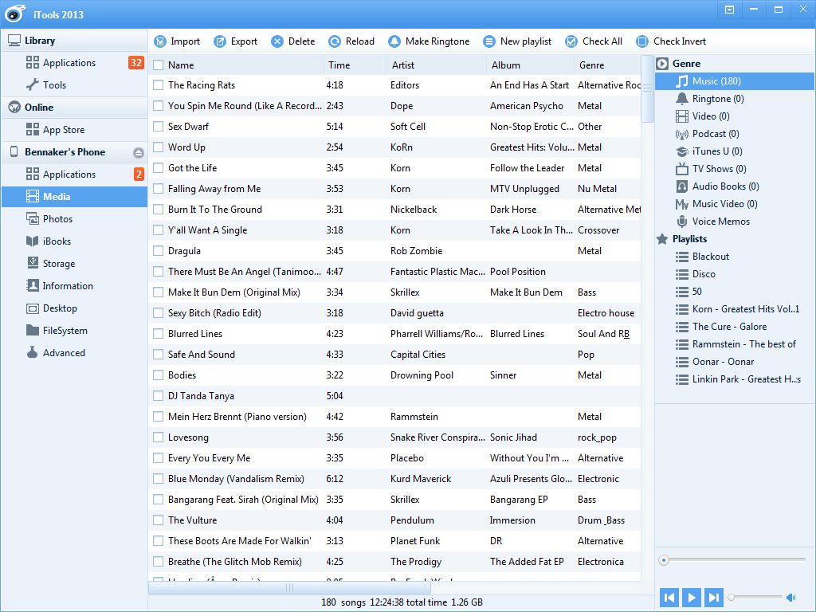Select the Ringtone (0) category
This screenshot has width=816, height=612.
coord(717,99)
